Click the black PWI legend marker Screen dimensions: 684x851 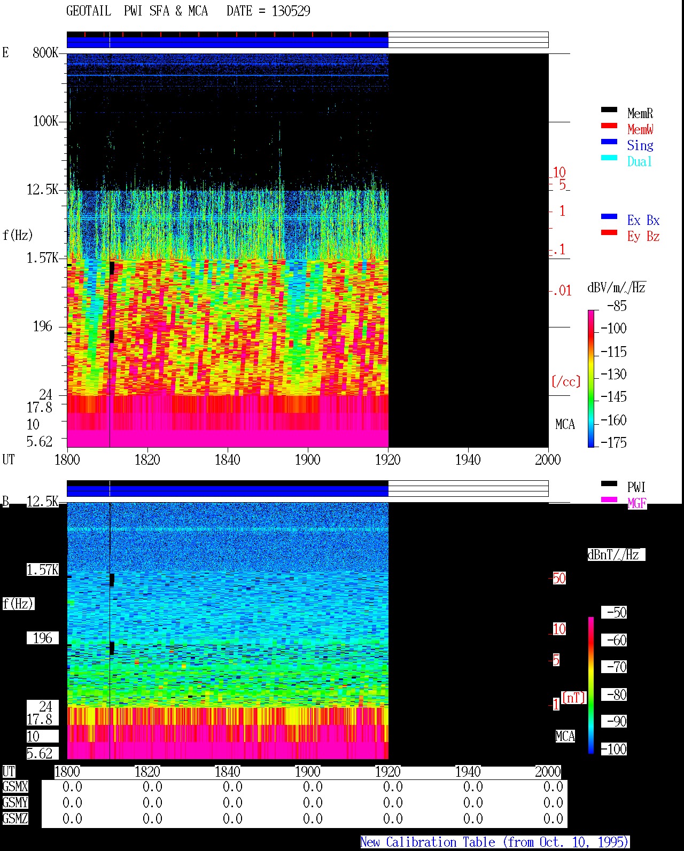pyautogui.click(x=609, y=483)
